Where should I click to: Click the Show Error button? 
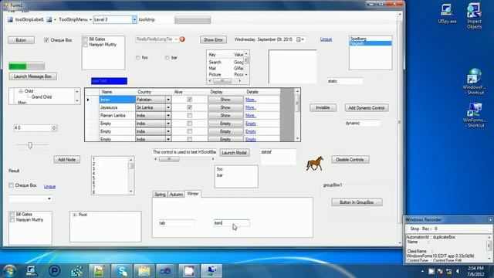point(213,39)
